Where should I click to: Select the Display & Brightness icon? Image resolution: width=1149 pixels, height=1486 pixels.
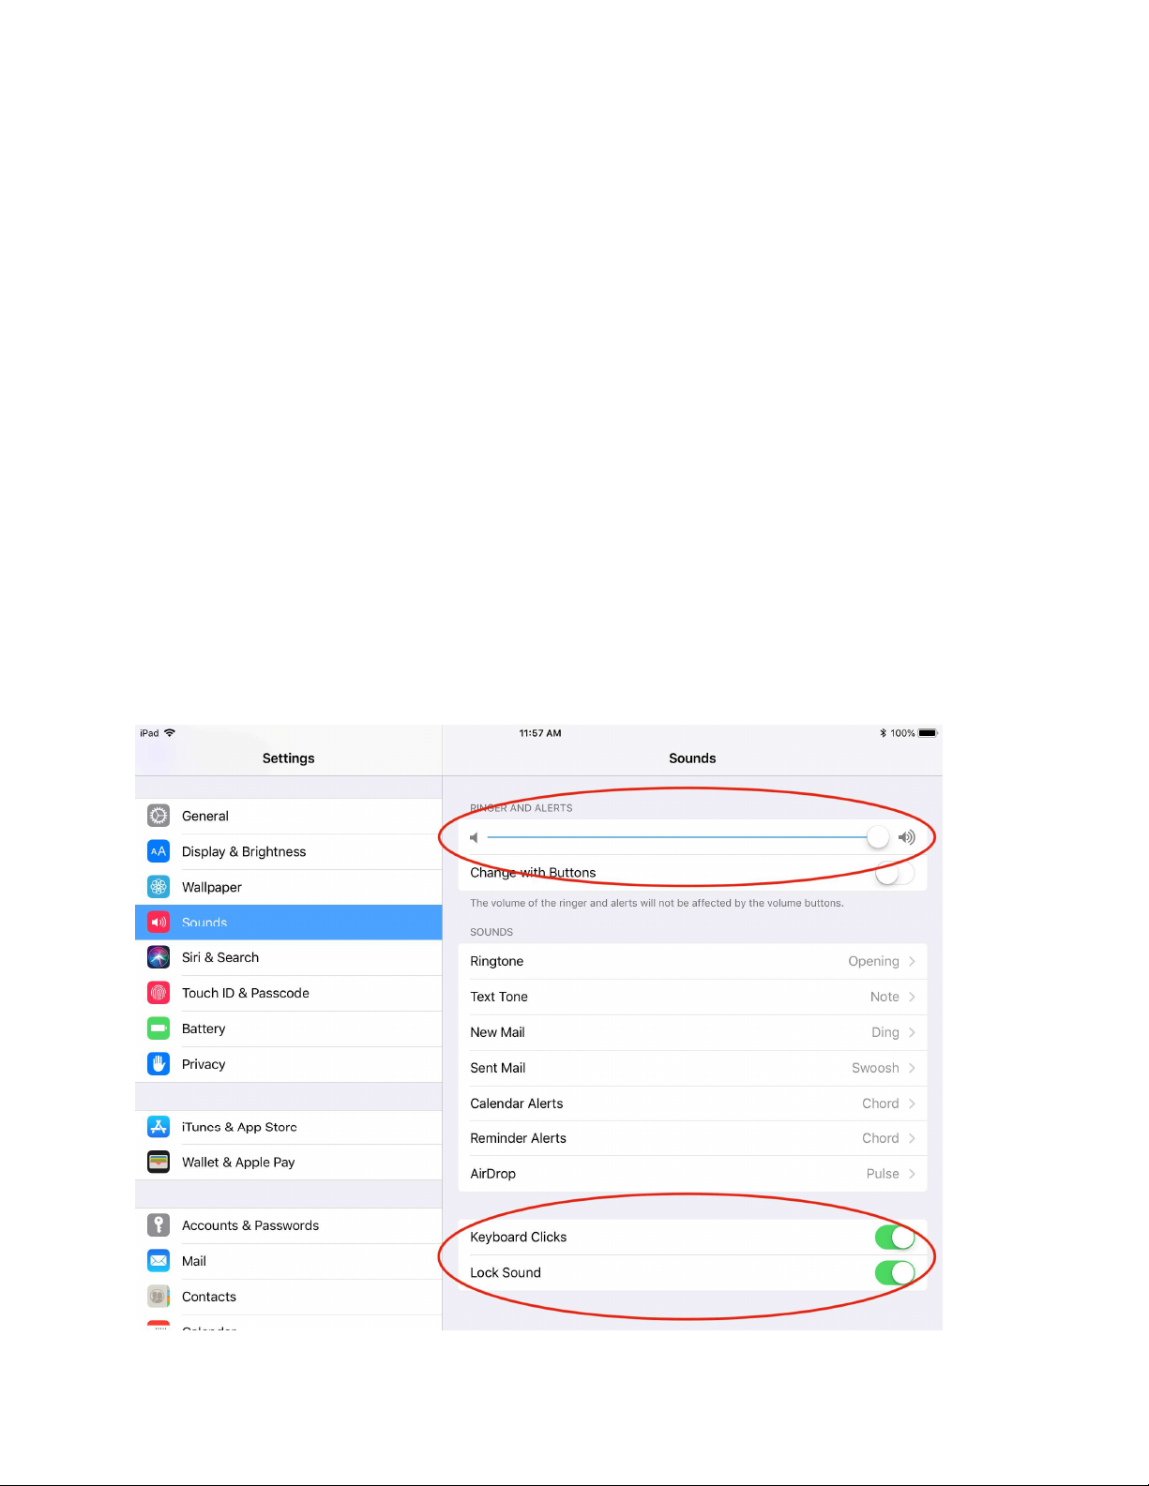(159, 851)
